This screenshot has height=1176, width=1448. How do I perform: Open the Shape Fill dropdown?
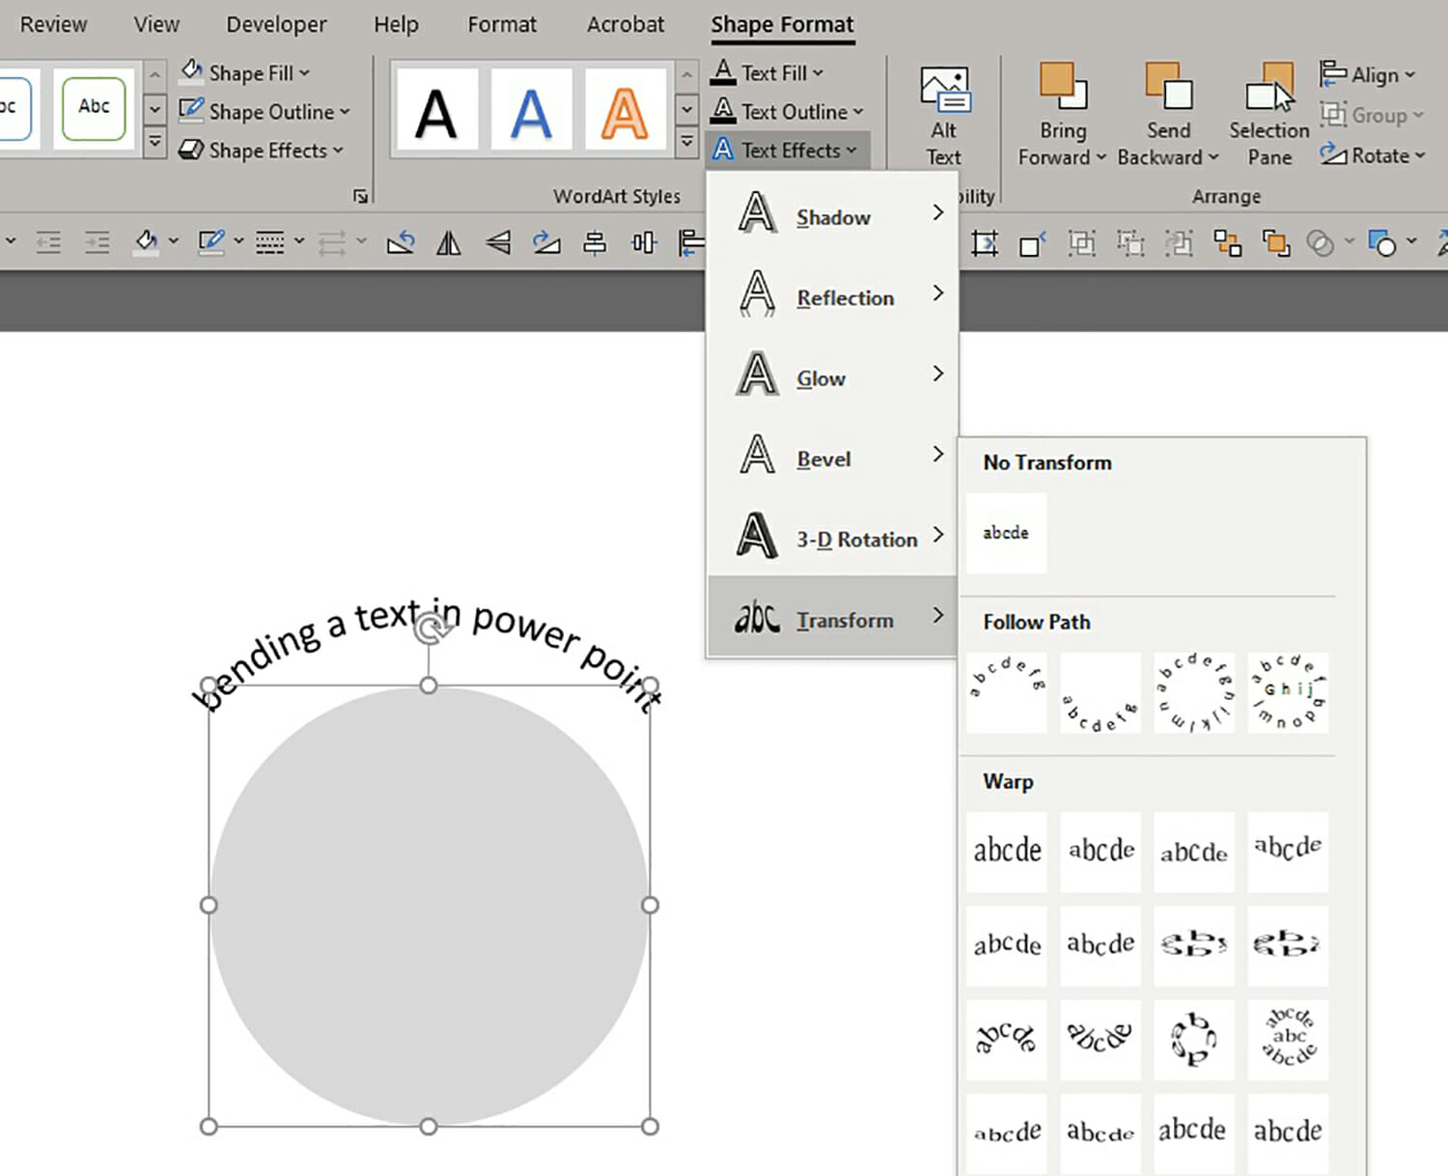tap(246, 72)
